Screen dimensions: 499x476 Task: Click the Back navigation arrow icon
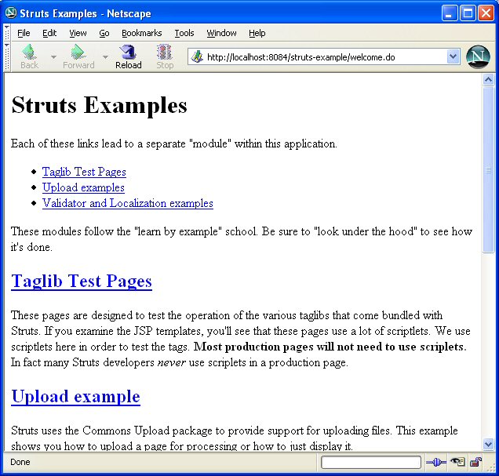29,52
